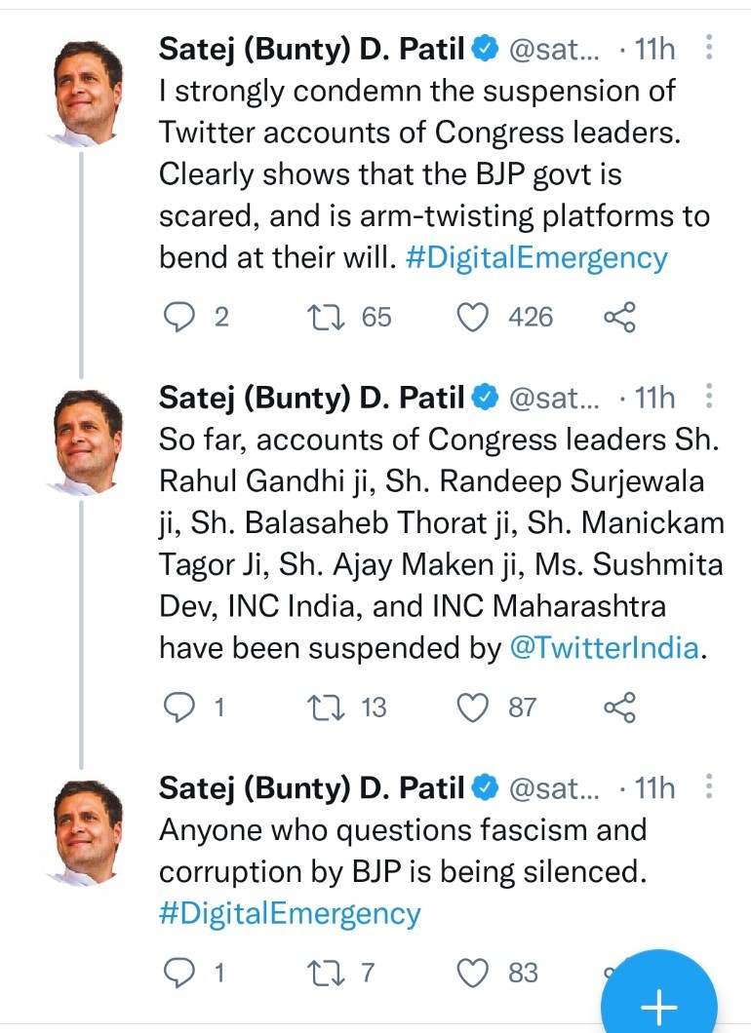Tap the verified badge on the second tweet
751x1033 pixels.
[486, 398]
